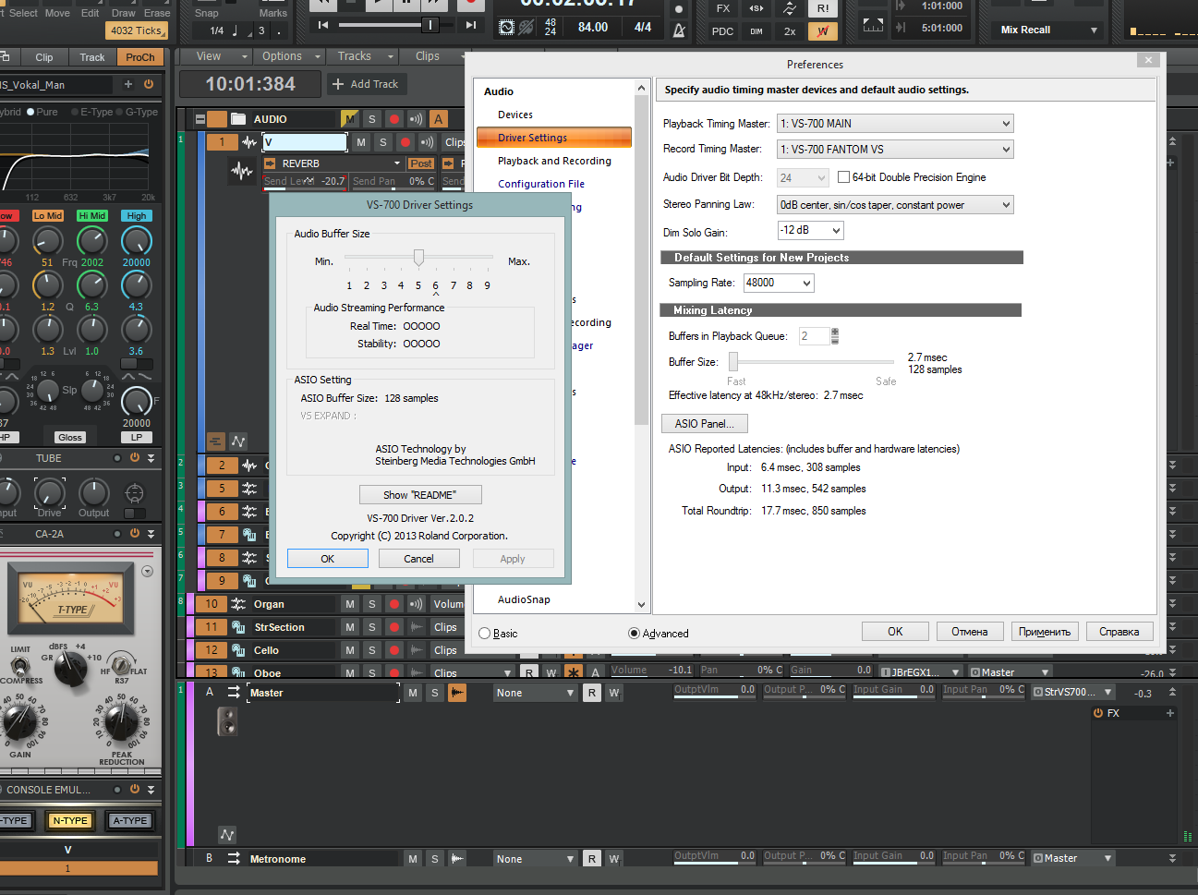Image resolution: width=1198 pixels, height=895 pixels.
Task: Open the Record Timing Master dropdown
Action: (895, 150)
